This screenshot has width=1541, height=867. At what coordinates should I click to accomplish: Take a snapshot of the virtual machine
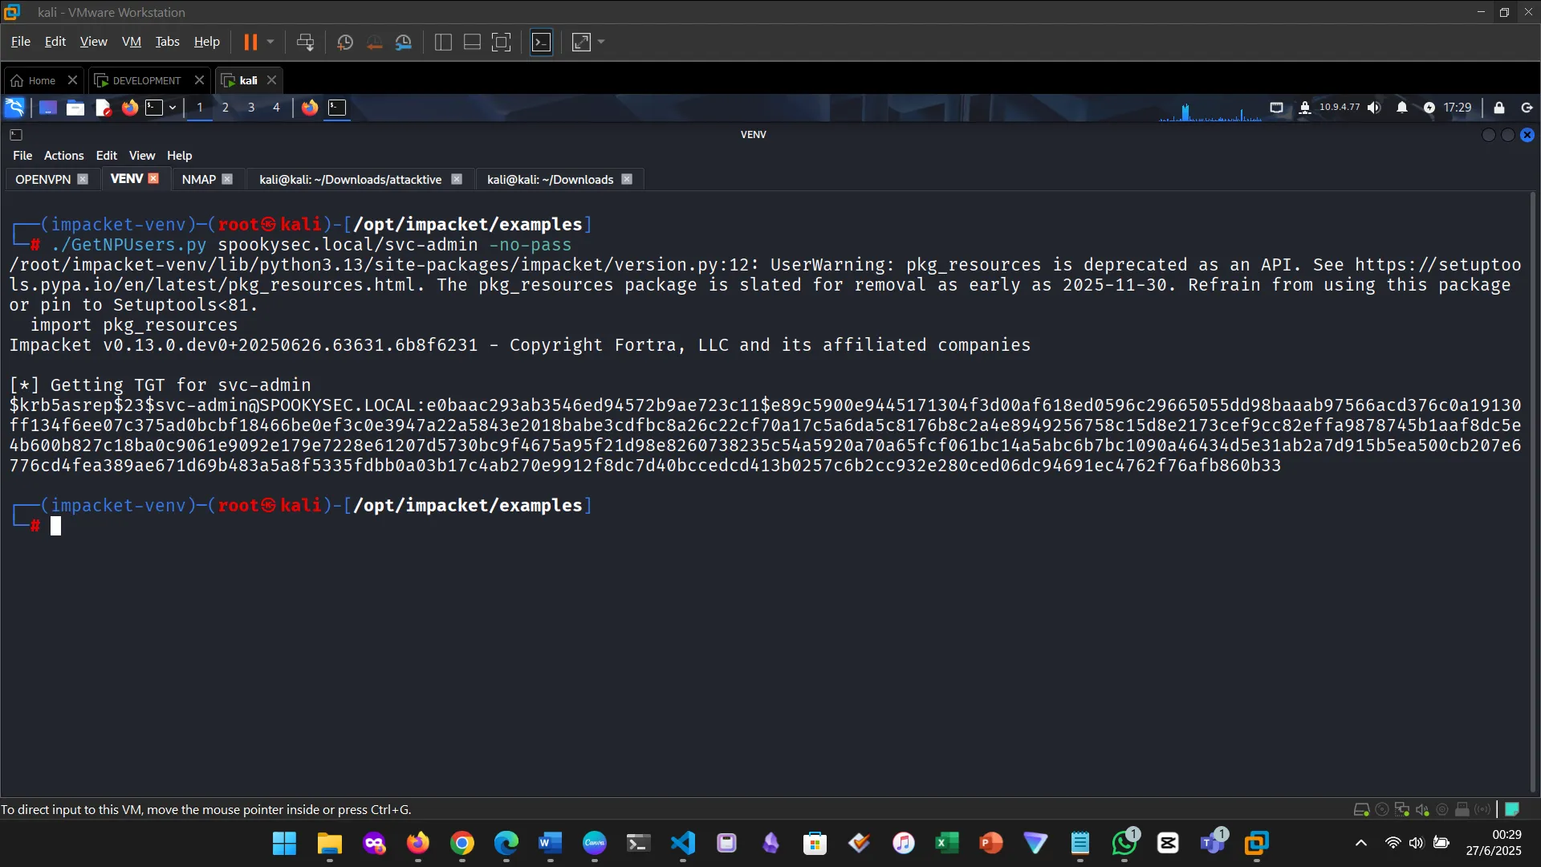pos(344,42)
